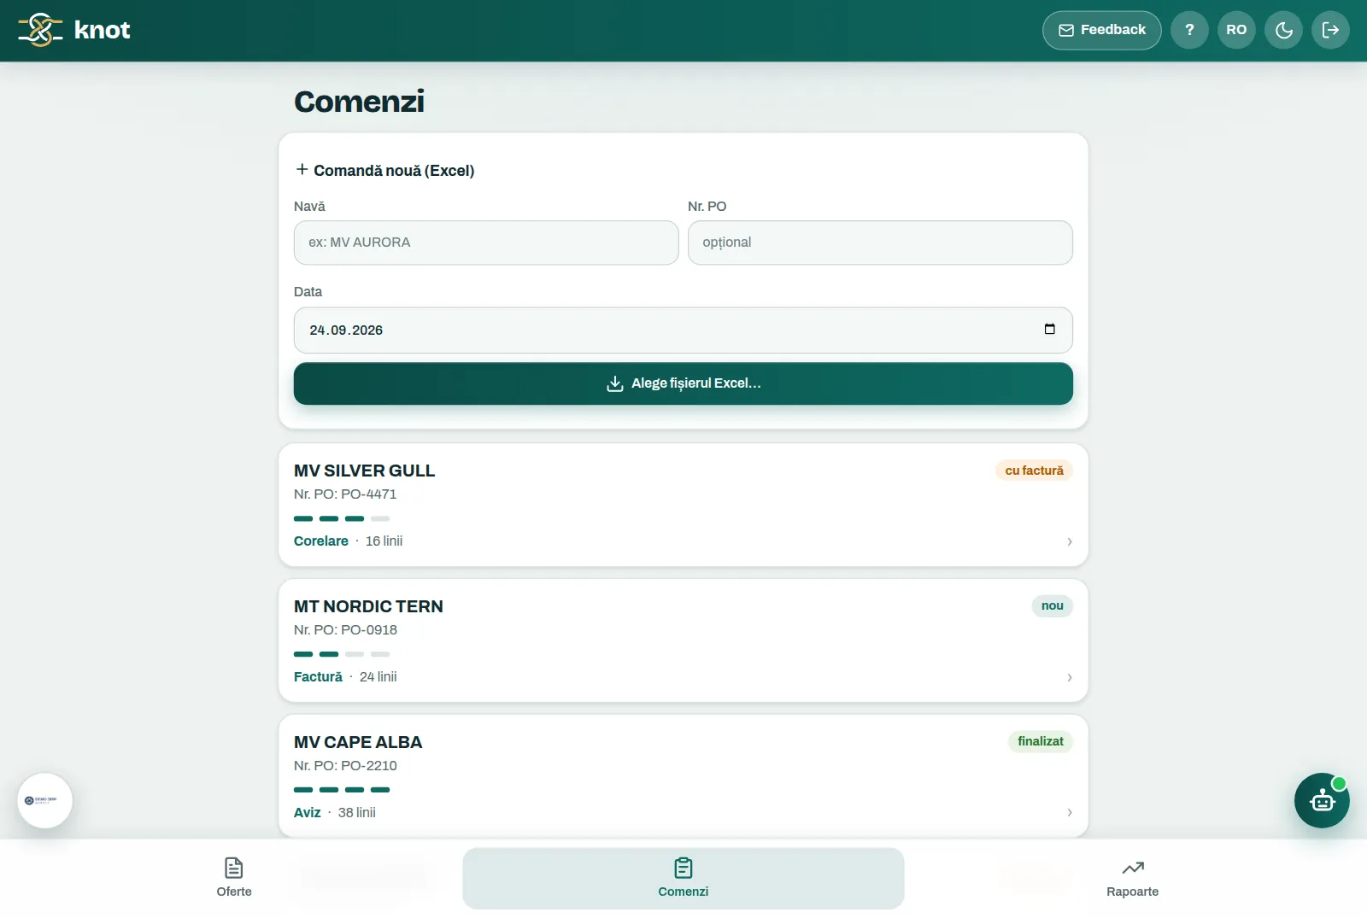1367x918 pixels.
Task: Focus the Nr. PO input field
Action: point(880,243)
